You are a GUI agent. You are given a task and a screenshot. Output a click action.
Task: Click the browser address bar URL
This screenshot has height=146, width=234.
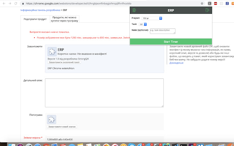(x=79, y=3)
